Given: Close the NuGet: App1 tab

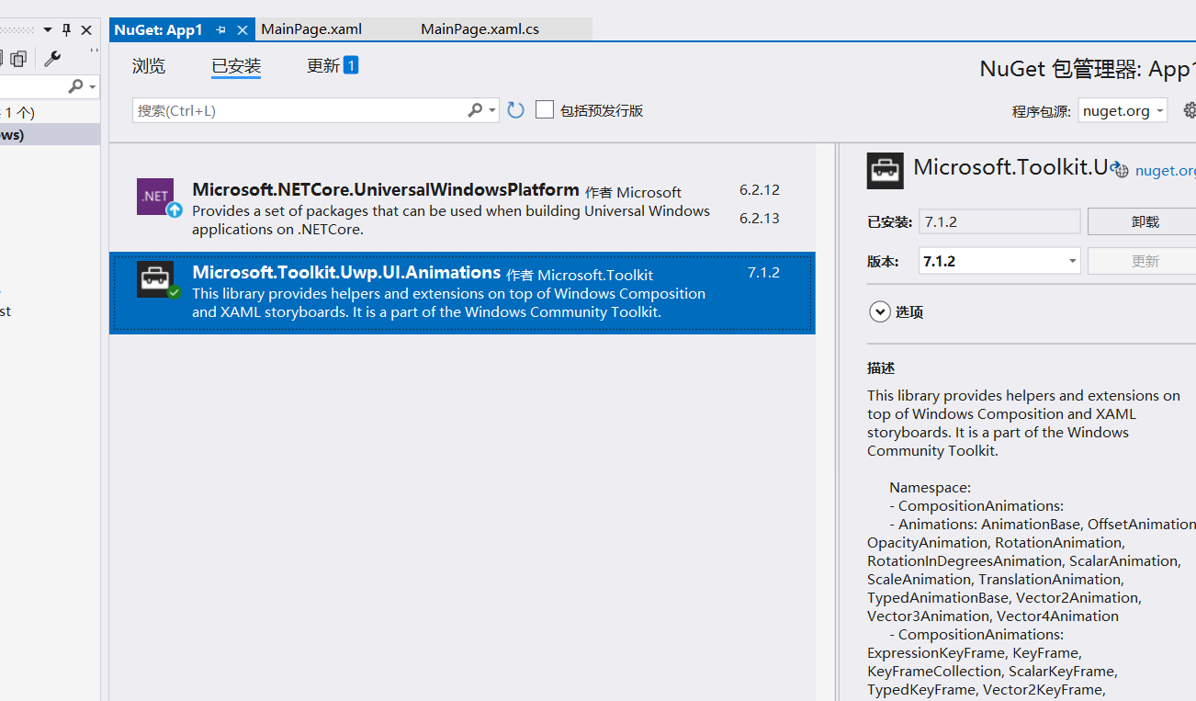Looking at the screenshot, I should tap(243, 30).
